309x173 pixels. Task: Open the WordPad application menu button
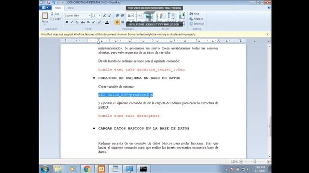[x=45, y=8]
